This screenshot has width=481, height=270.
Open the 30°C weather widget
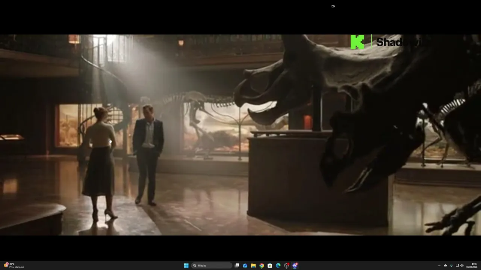coord(14,265)
